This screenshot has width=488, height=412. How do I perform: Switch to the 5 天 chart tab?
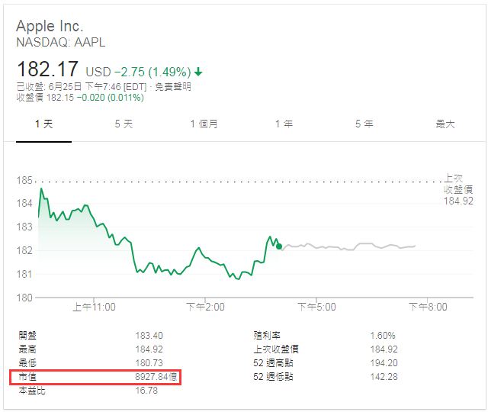(x=124, y=124)
